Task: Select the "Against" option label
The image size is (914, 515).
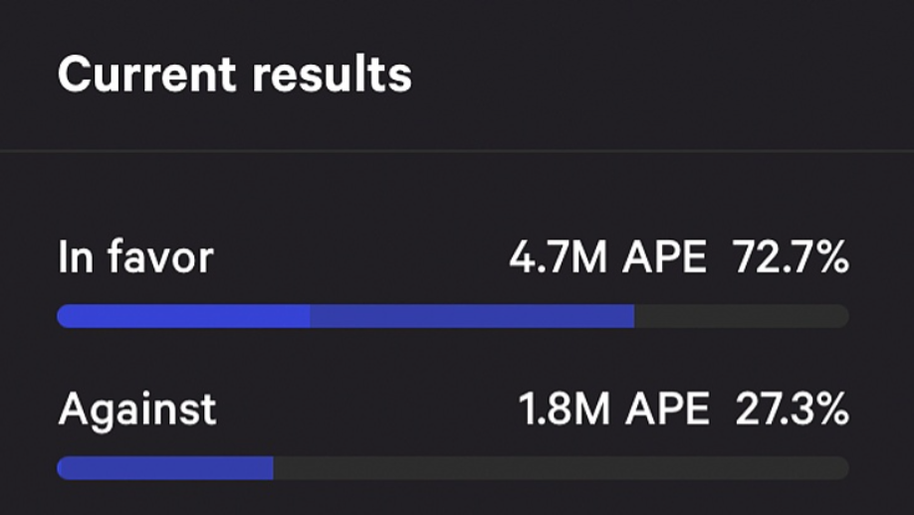Action: [137, 409]
